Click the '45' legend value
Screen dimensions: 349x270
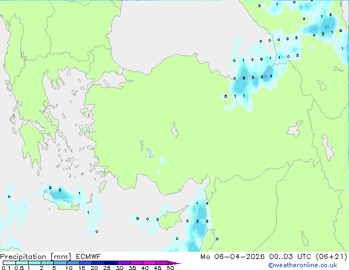click(157, 268)
